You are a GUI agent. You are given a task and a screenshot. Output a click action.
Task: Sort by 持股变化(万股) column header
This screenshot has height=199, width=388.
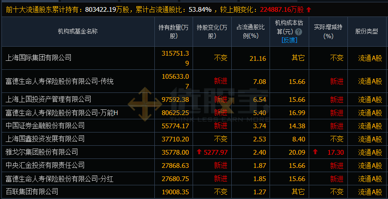(212, 32)
